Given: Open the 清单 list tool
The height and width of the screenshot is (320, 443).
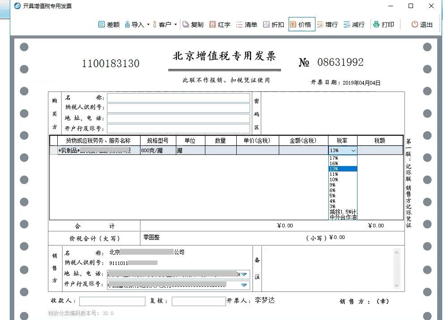Looking at the screenshot, I should point(247,25).
